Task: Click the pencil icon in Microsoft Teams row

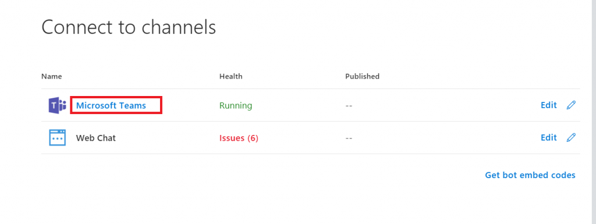Action: [571, 105]
